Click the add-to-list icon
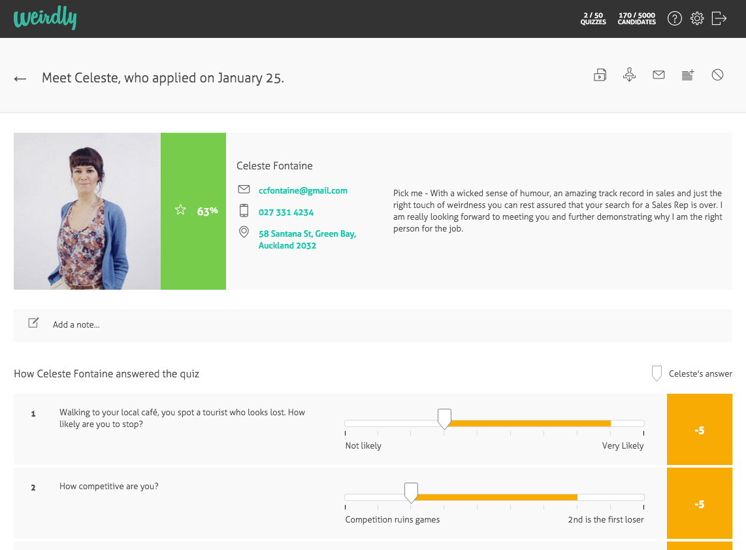 point(688,75)
